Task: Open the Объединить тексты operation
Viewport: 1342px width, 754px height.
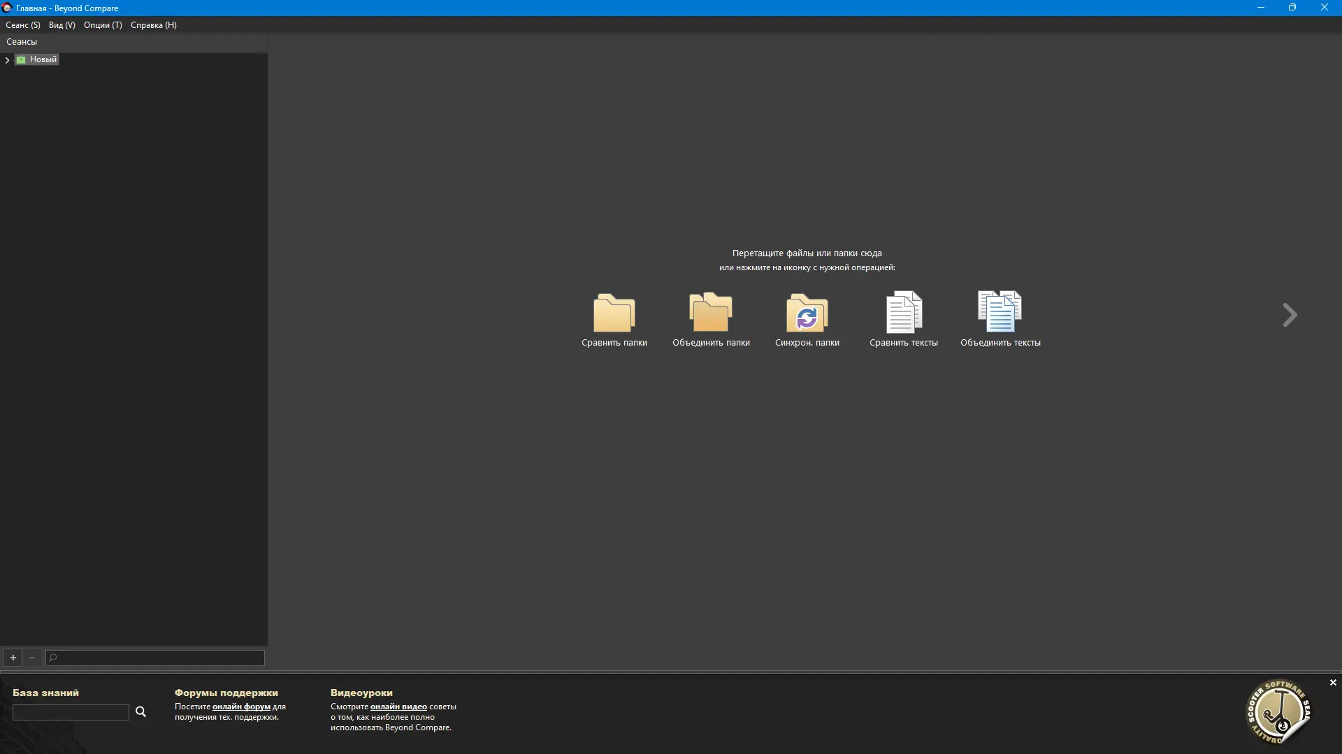Action: [1000, 313]
